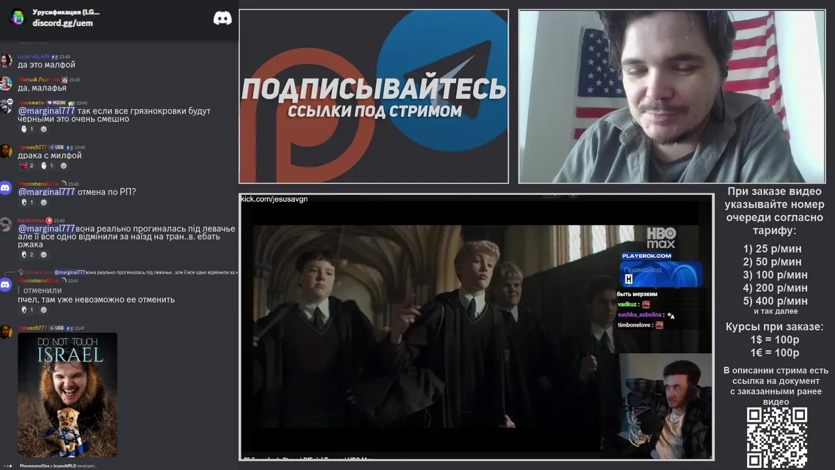Click the PLAYEROK.COM label in video overlay
Screen dimensions: 835x470
pyautogui.click(x=646, y=256)
